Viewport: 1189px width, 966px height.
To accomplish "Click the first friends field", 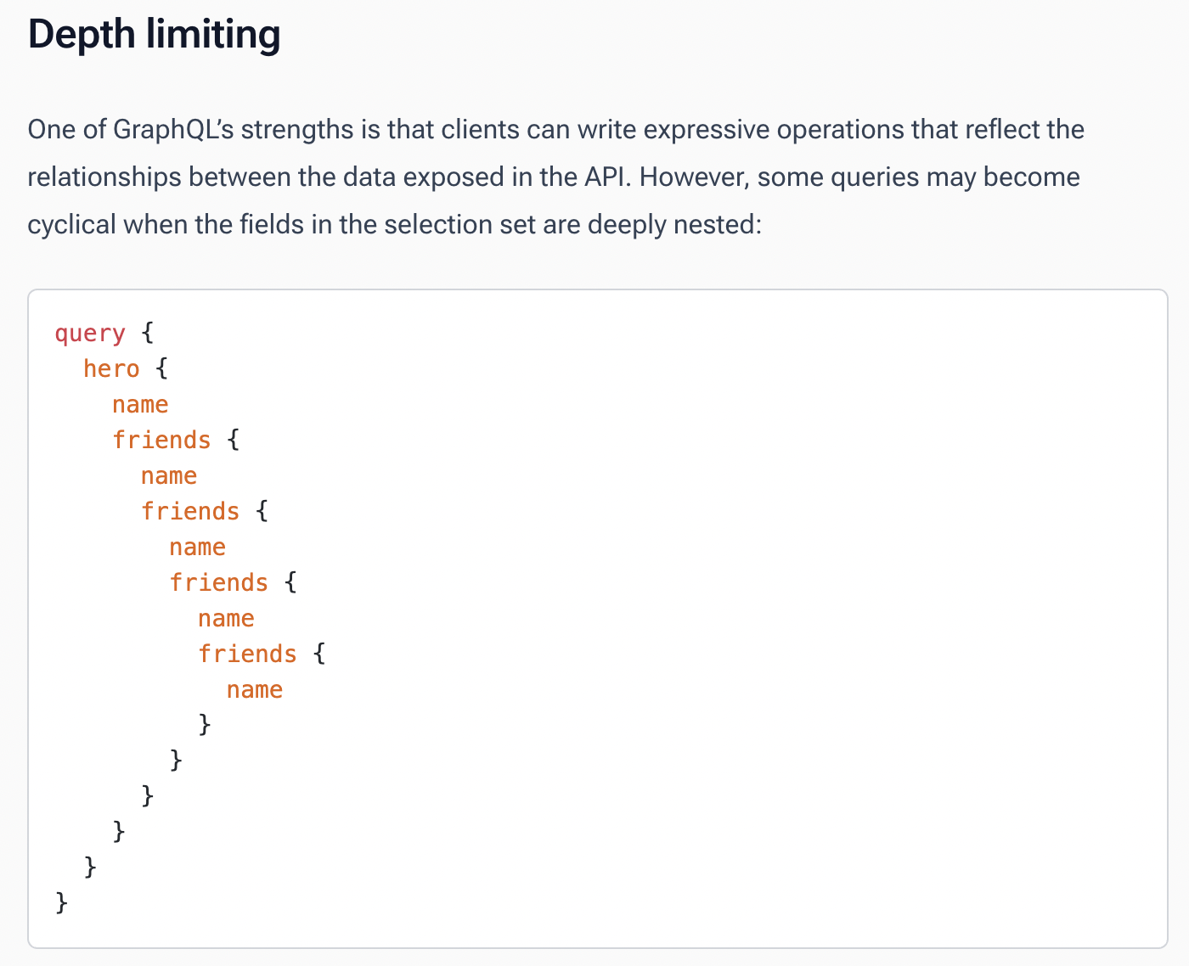I will pos(161,440).
